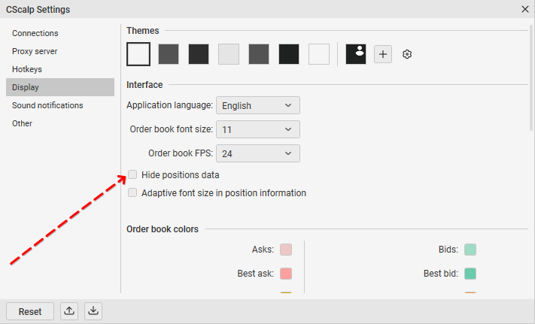Open theme settings gear icon
The image size is (535, 324).
tap(407, 54)
